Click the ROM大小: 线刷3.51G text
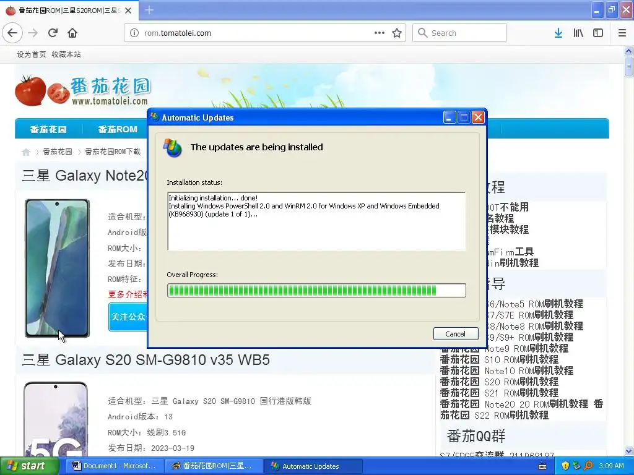 pyautogui.click(x=147, y=433)
